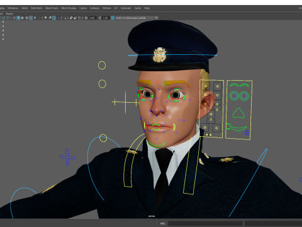Image resolution: width=302 pixels, height=227 pixels.
Task: Open the Edit Mesh menu
Action: pyautogui.click(x=36, y=8)
